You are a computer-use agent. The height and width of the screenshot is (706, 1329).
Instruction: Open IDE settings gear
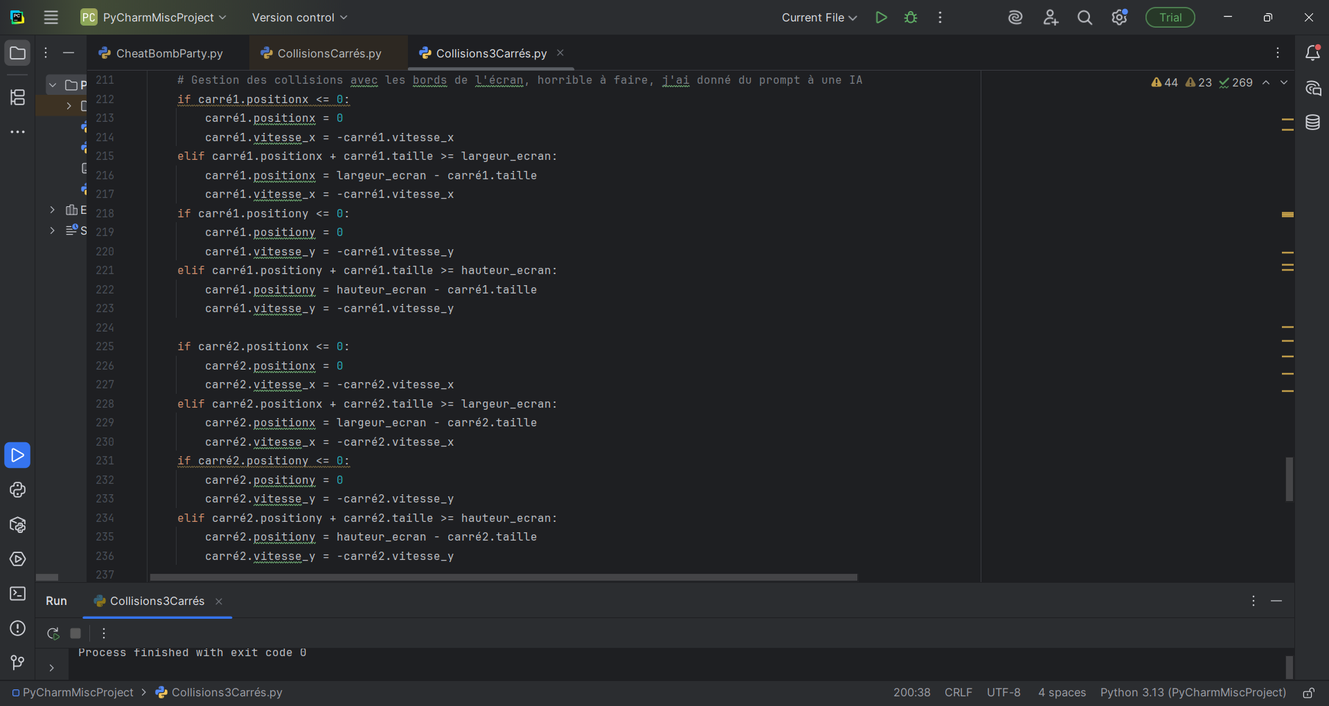[1119, 17]
